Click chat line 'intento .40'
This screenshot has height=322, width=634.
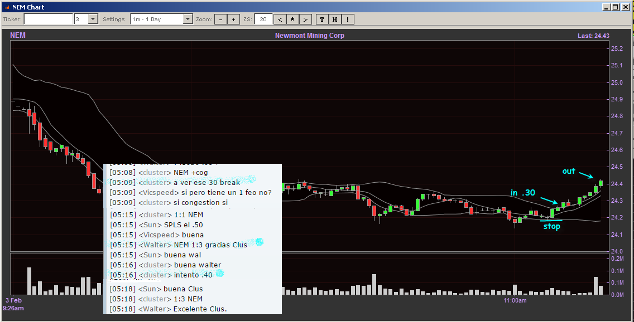pyautogui.click(x=193, y=275)
